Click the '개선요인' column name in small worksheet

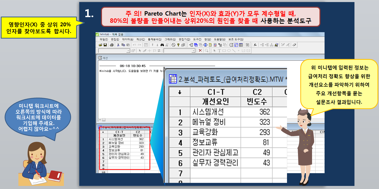(x=119, y=135)
